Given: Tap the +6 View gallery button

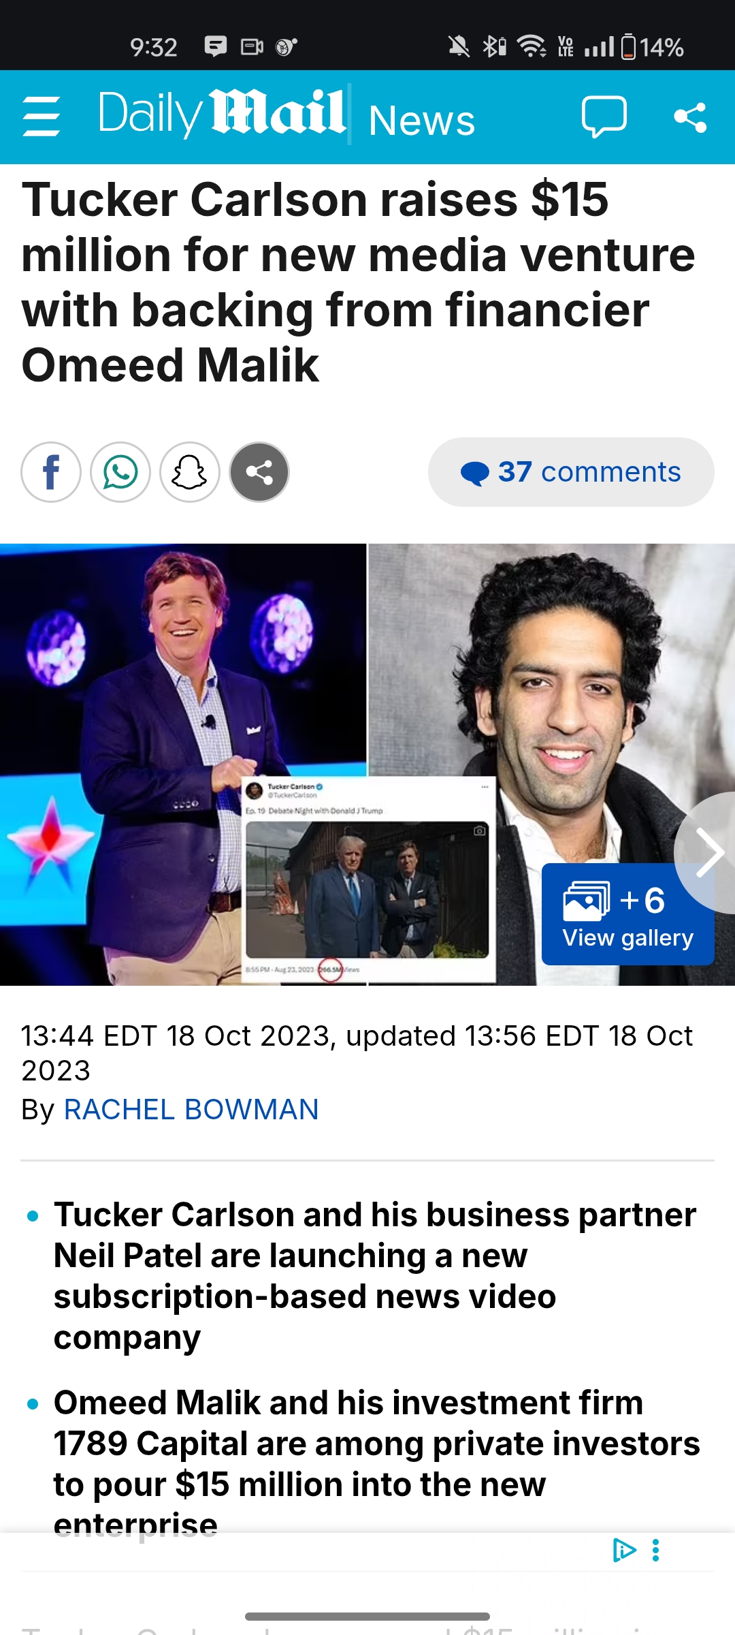Looking at the screenshot, I should [x=627, y=914].
